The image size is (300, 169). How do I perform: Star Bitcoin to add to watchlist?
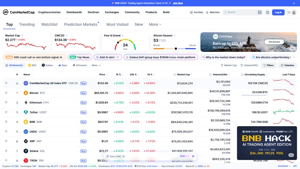point(6,93)
